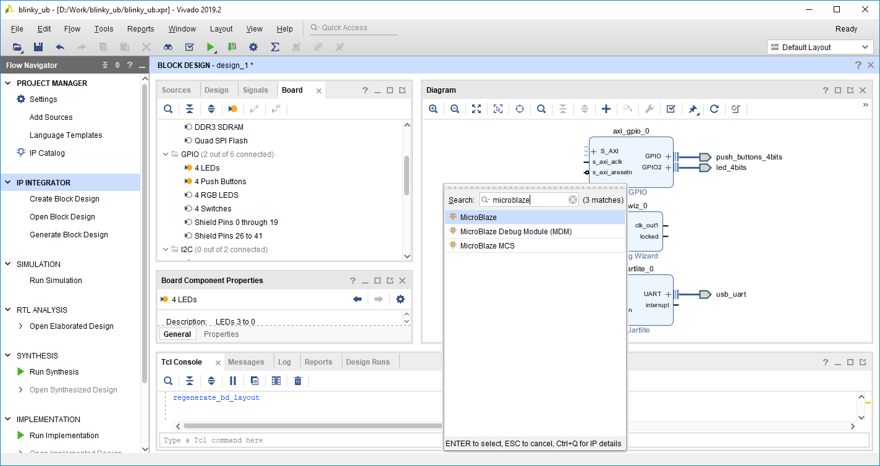Click Validate Design checkbox icon in Diagram toolbar
Image resolution: width=880 pixels, height=466 pixels.
click(x=671, y=109)
